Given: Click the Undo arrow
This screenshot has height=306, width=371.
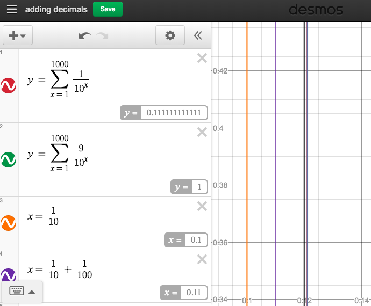Looking at the screenshot, I should (x=84, y=35).
